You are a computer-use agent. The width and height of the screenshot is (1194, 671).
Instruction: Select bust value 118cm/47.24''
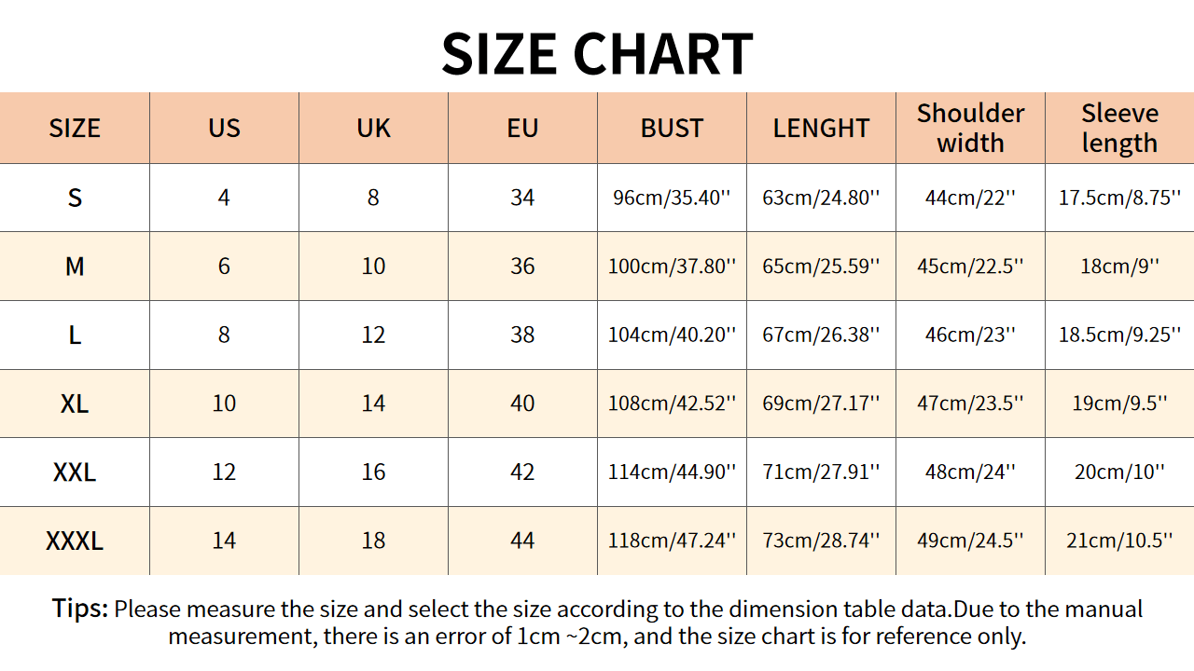(x=672, y=541)
